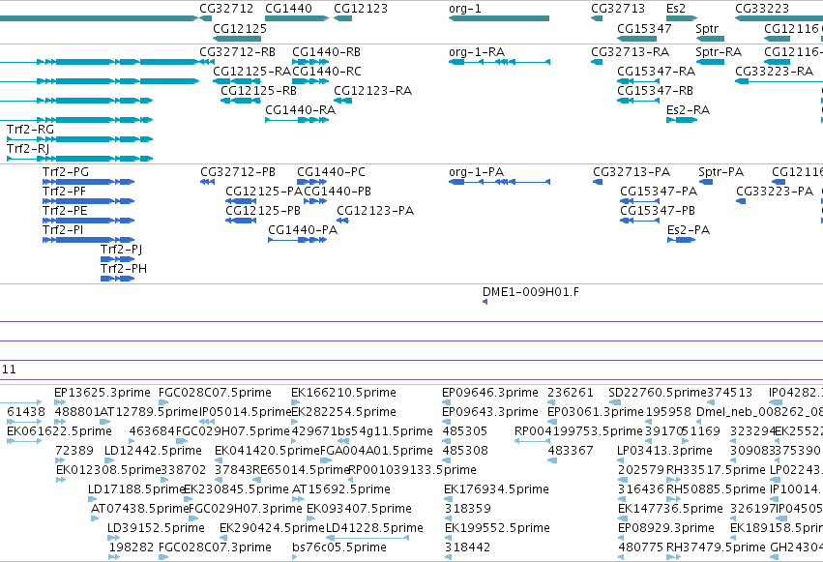Select the CG32712 gene label
This screenshot has height=562, width=823.
pos(226,9)
